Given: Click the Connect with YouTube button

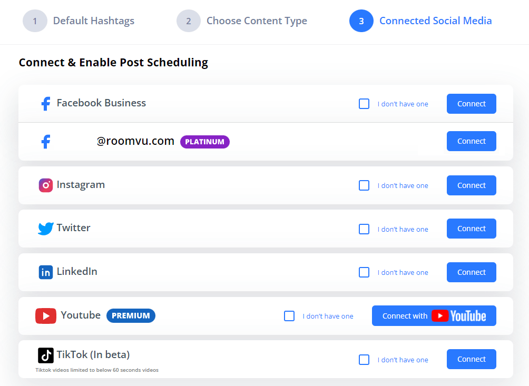Looking at the screenshot, I should point(434,316).
